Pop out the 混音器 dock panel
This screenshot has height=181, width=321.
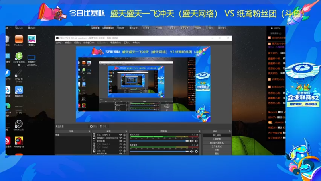[199, 131]
